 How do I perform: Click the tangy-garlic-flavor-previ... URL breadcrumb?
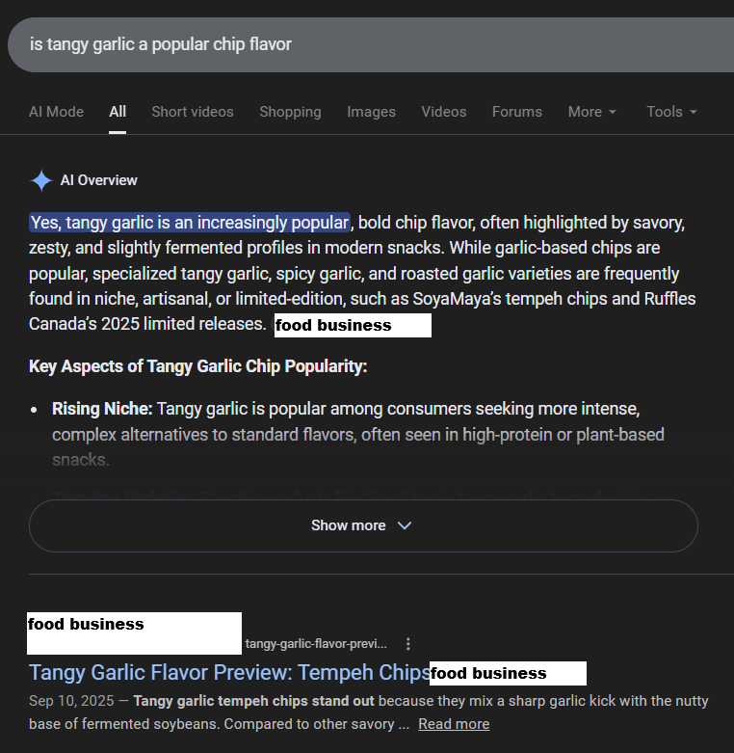[316, 643]
